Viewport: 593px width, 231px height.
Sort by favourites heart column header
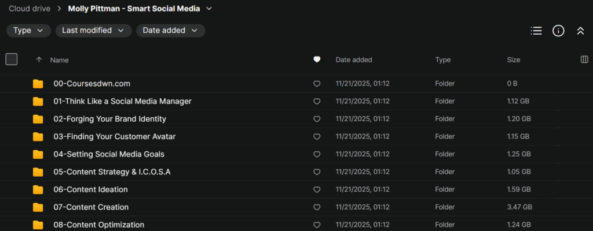[317, 59]
